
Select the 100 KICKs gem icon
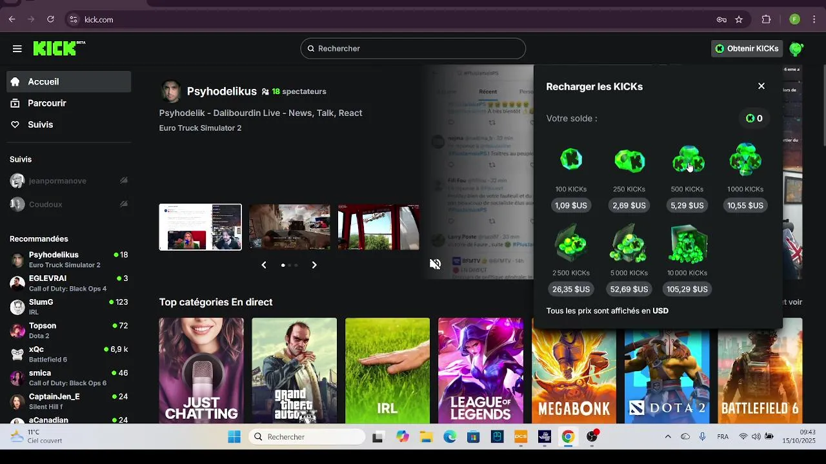coord(571,159)
